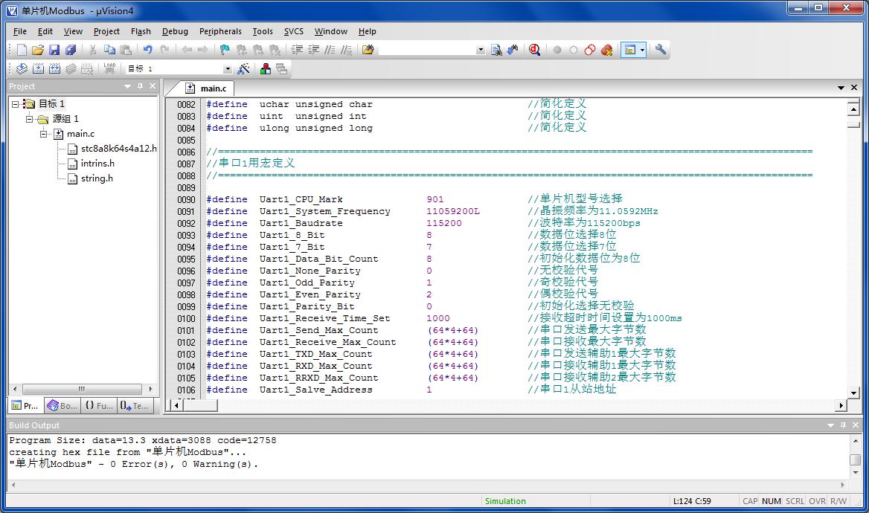Screen dimensions: 869x513
Task: Collapse the 源组 1 group node
Action: (x=29, y=118)
